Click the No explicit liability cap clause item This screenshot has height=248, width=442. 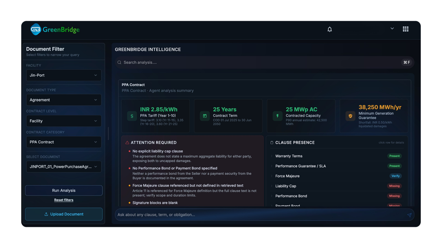[x=158, y=151]
